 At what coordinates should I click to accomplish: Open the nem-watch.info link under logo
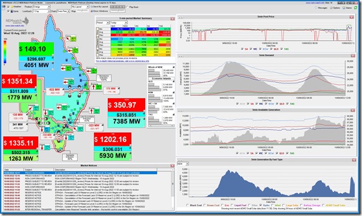coord(15,26)
